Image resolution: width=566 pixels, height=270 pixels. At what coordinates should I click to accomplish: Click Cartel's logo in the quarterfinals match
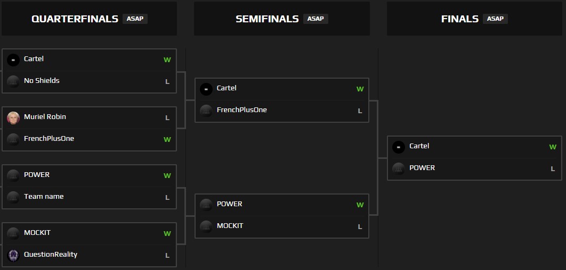[x=13, y=60]
